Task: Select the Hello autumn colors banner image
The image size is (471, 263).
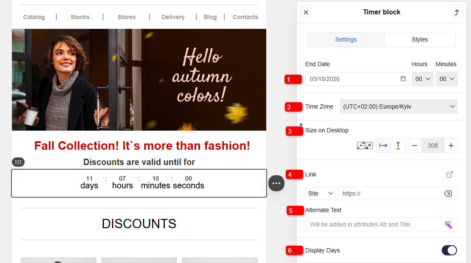Action: 139,80
